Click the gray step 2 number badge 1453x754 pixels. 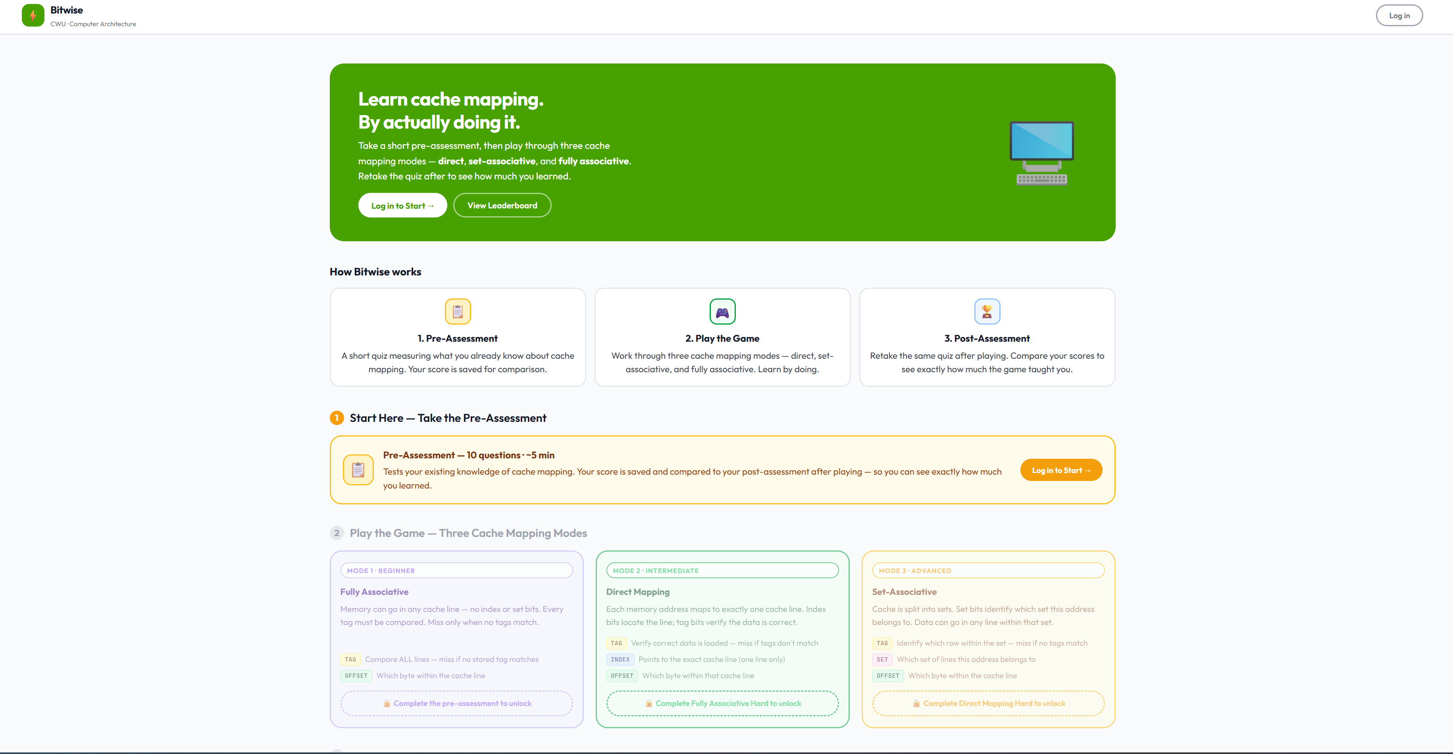coord(337,533)
